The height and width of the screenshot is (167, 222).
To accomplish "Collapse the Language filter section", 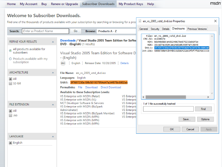I will pos(53,136).
